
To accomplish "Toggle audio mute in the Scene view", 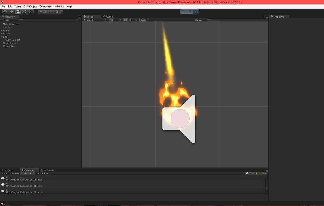I will click(135, 20).
